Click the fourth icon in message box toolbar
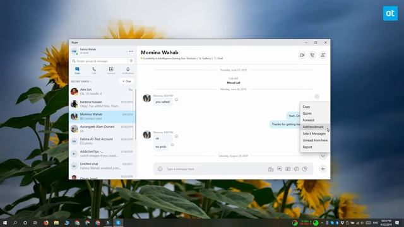Image resolution: width=404 pixels, height=227 pixels. click(x=296, y=169)
